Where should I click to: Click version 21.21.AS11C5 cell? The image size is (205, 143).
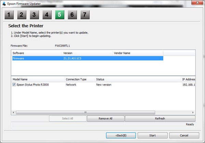[72, 58]
